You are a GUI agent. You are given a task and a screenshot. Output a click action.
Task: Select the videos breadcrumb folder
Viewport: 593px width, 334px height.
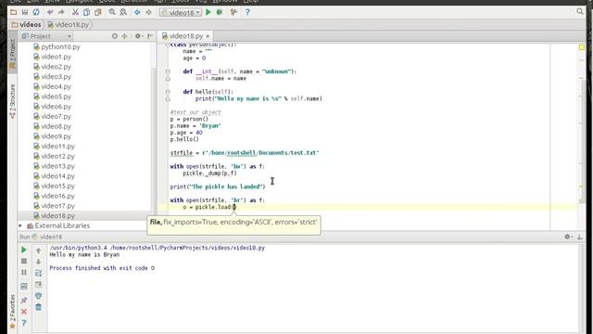coord(26,25)
